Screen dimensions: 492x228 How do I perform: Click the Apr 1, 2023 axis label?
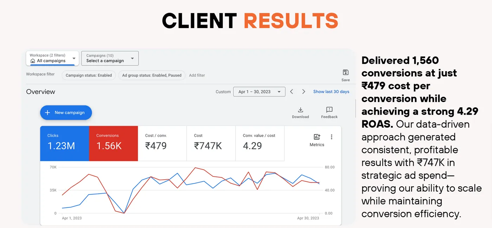coord(72,218)
